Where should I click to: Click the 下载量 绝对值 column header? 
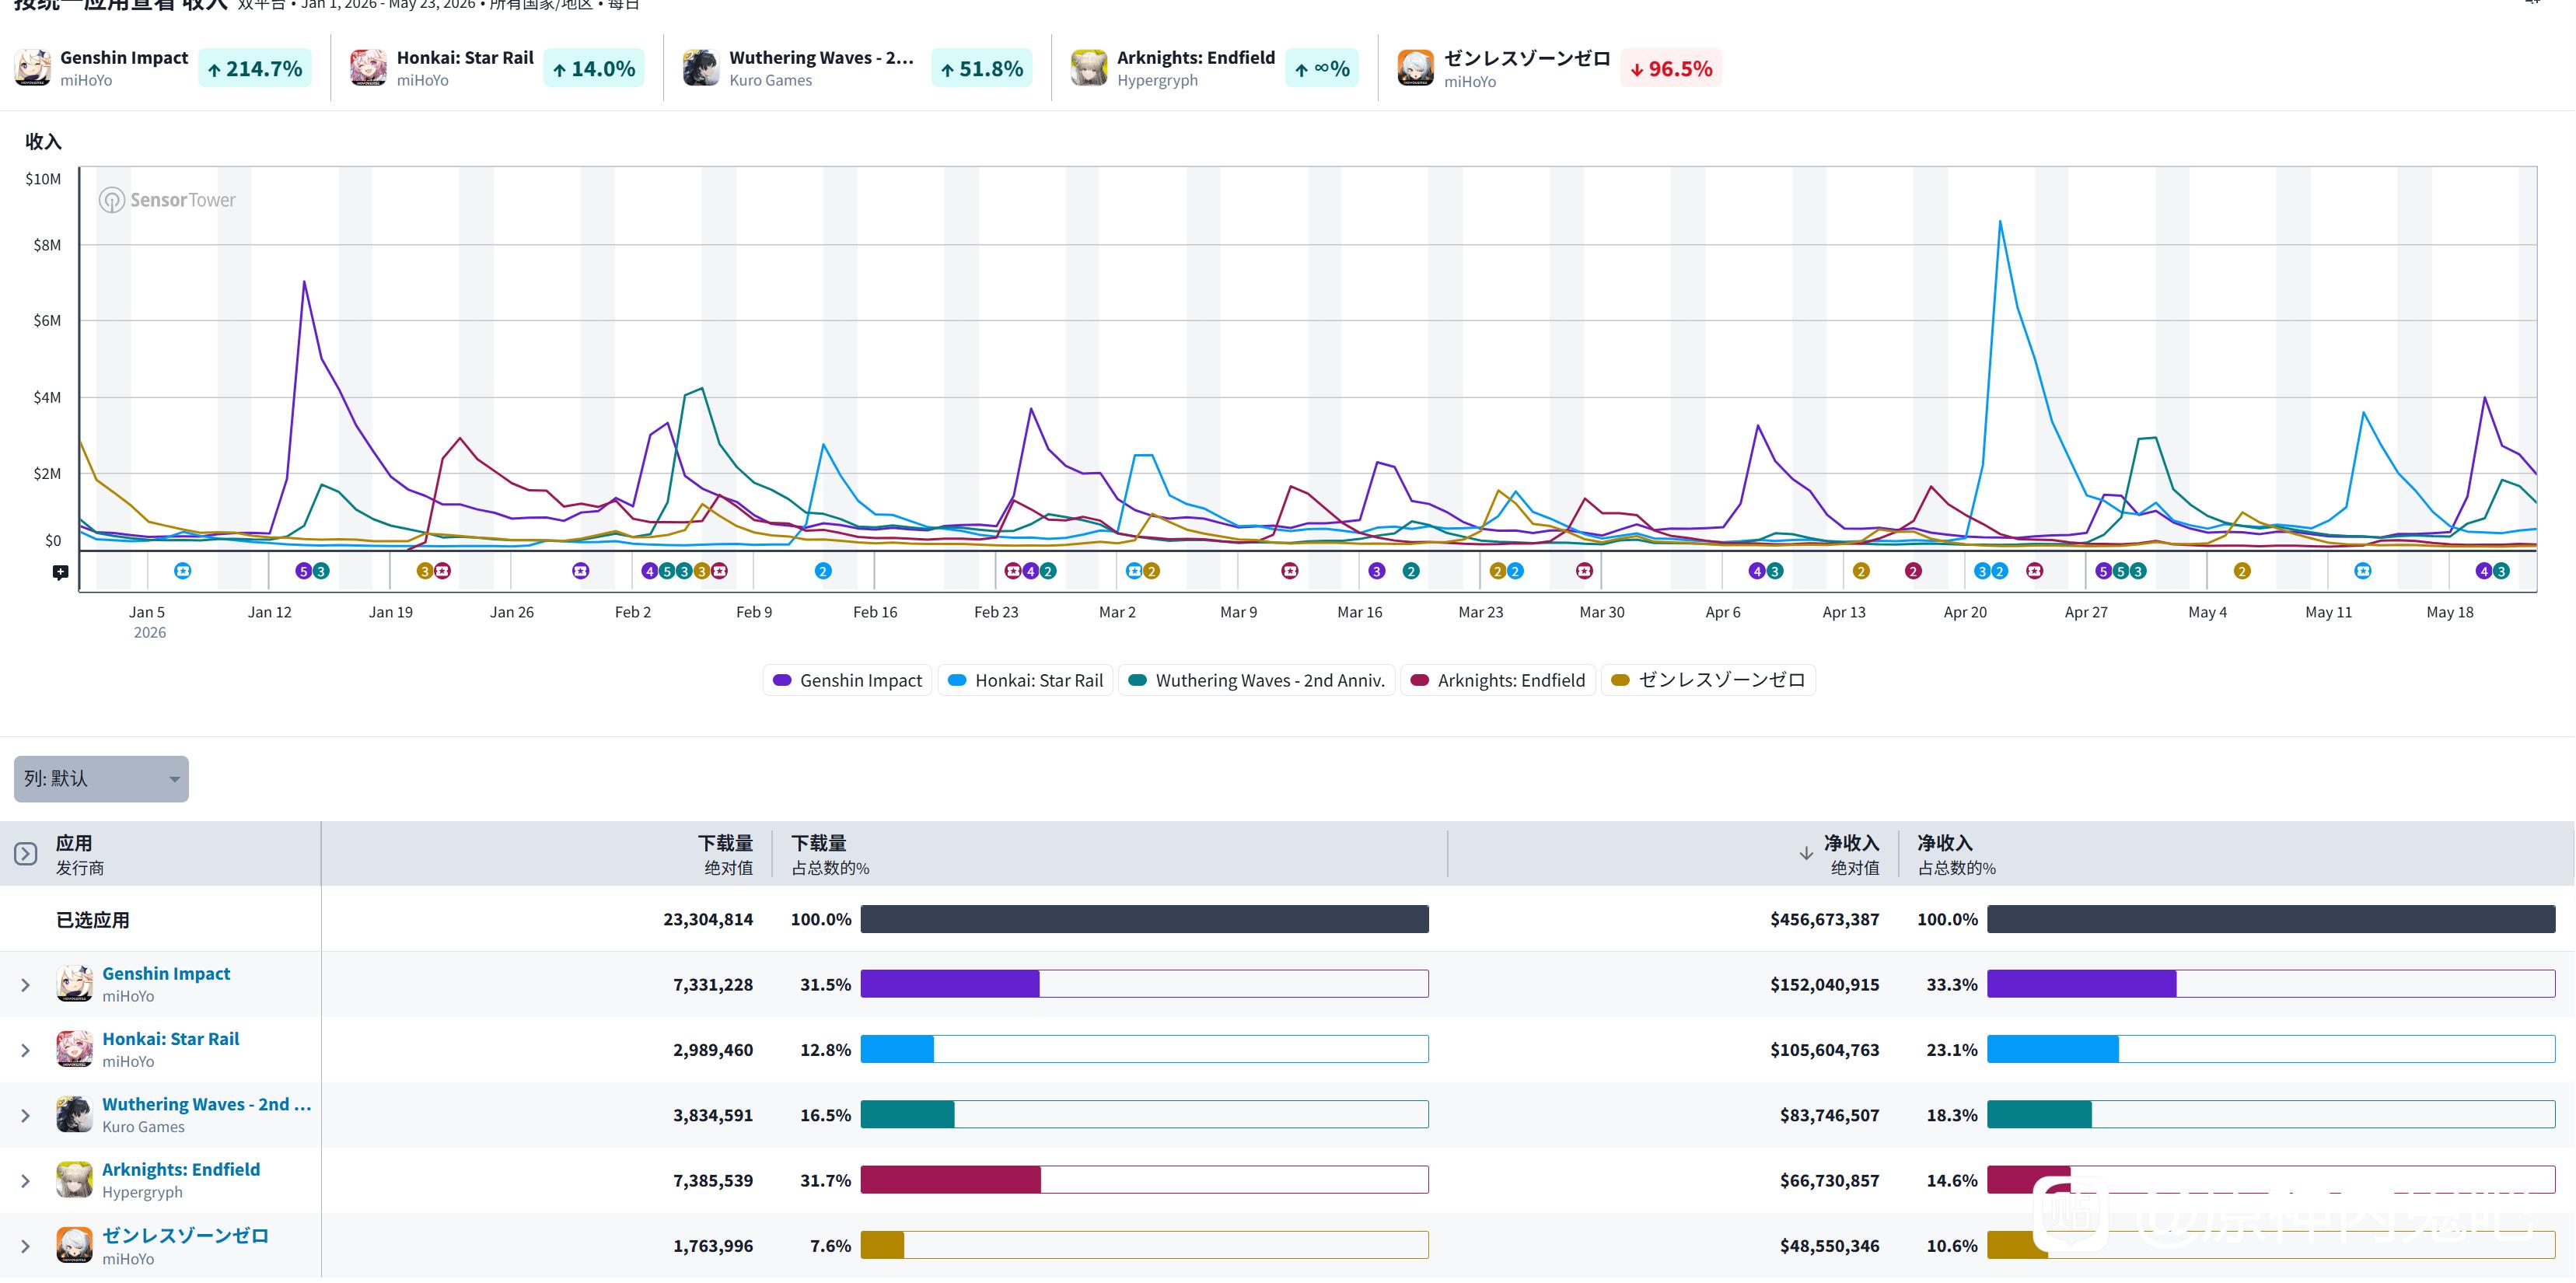[x=727, y=855]
